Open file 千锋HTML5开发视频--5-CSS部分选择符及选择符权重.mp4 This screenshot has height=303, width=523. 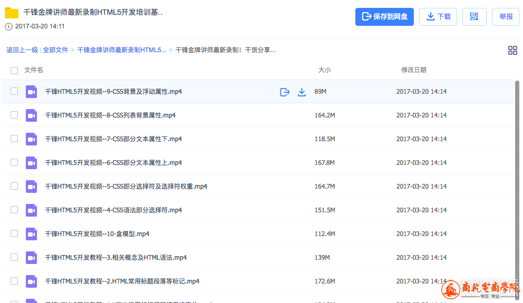coord(126,187)
